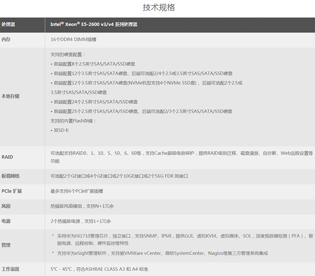315x276 pixels.
Task: Select the PCIe 扩展 row label
Action: click(x=12, y=191)
